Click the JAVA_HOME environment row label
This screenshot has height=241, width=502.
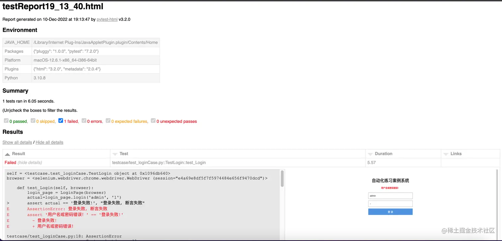(x=17, y=42)
